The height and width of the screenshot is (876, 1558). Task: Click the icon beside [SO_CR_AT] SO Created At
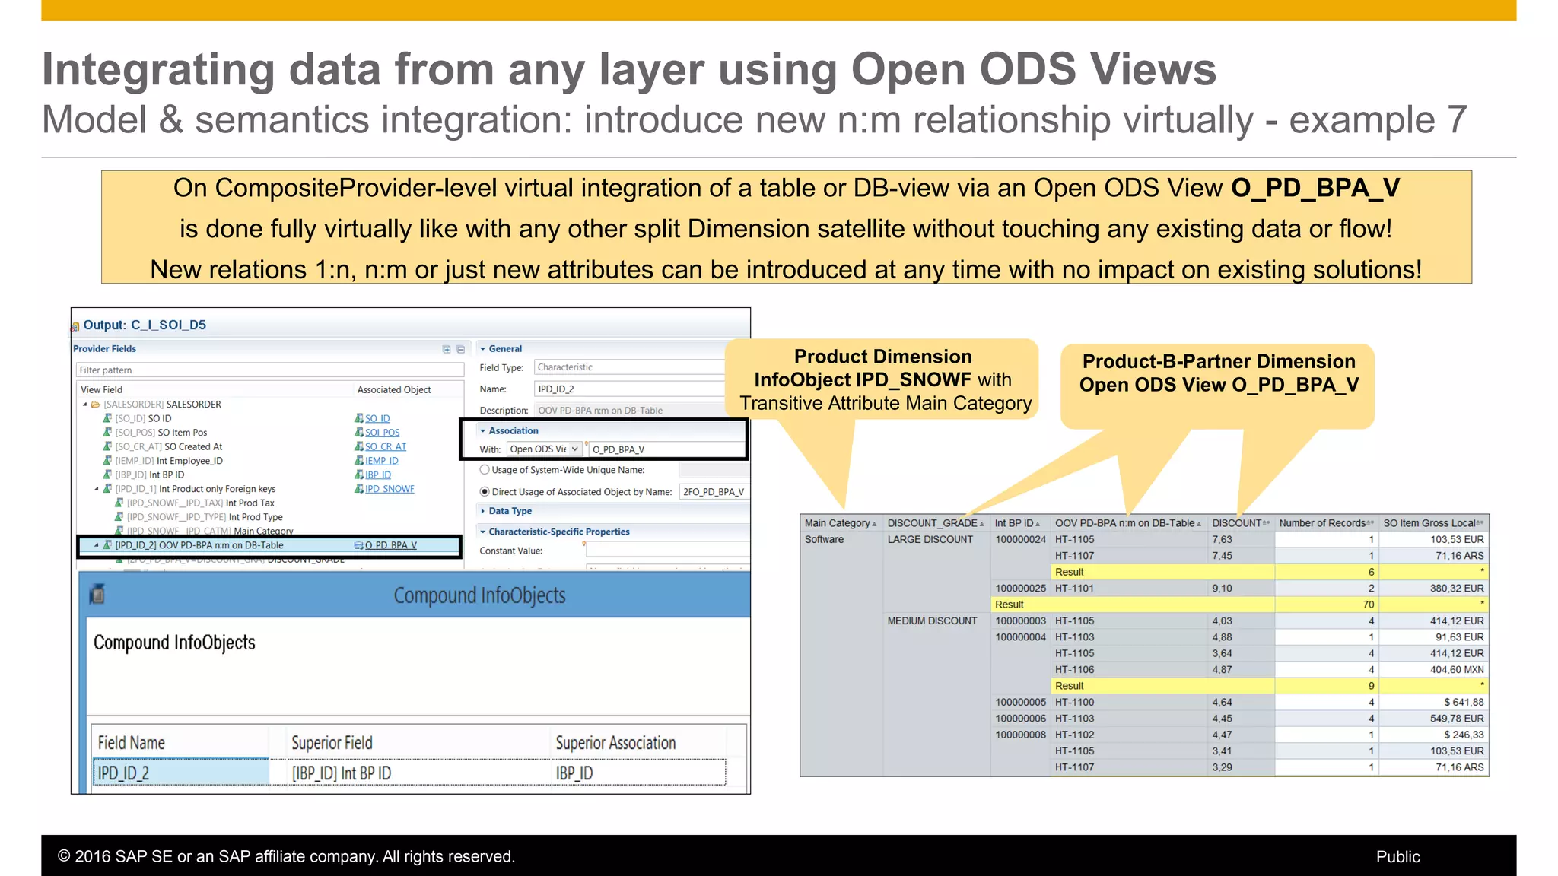coord(107,446)
